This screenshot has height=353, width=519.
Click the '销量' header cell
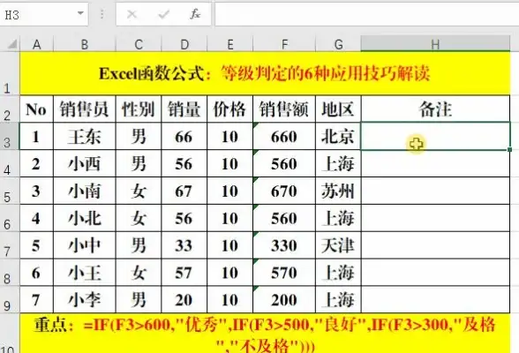184,109
